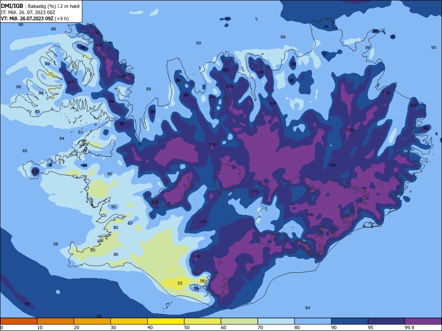This screenshot has height=331, width=442.
Task: Click the '91' value in the northeast
Action: (375, 31)
